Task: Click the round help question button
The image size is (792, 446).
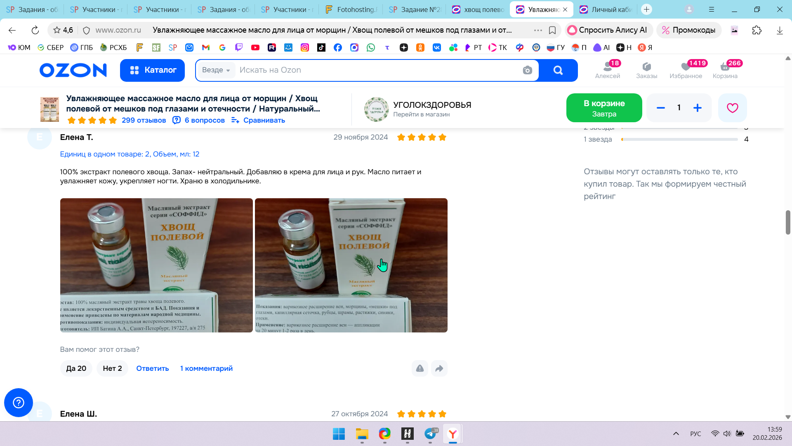Action: pos(19,402)
